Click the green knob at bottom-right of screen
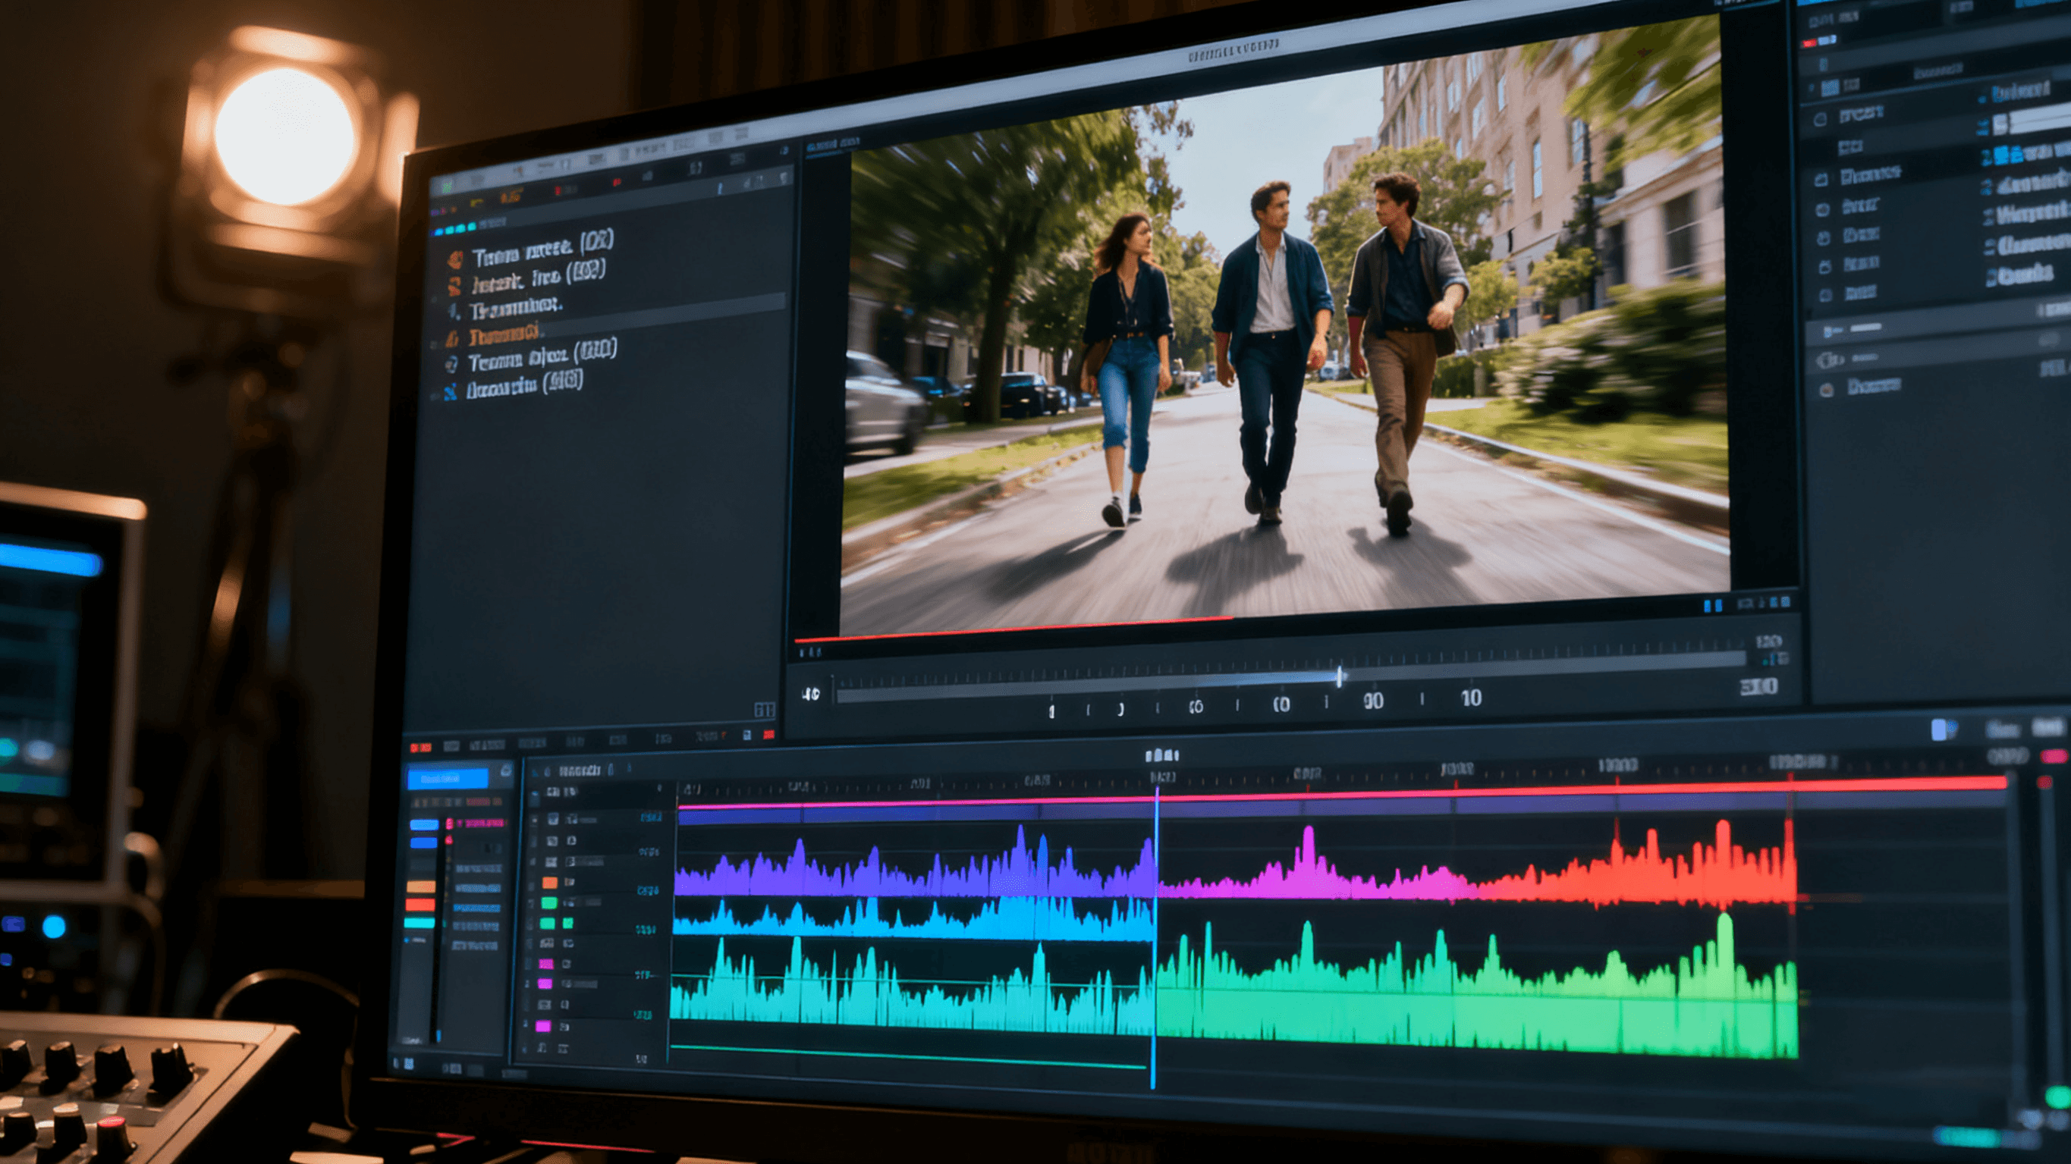Image resolution: width=2071 pixels, height=1164 pixels. pos(2057,1097)
